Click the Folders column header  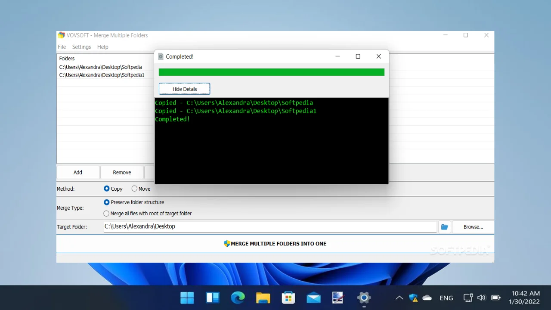[67, 59]
